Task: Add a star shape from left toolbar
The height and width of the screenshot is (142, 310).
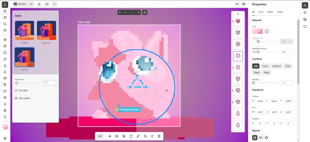Action: click(5, 110)
